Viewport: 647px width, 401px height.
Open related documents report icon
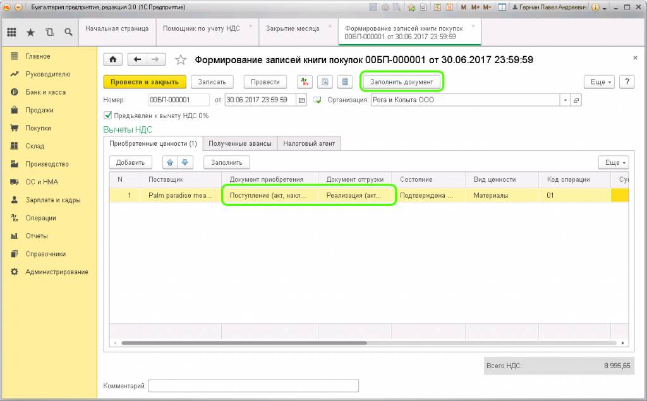click(x=325, y=81)
